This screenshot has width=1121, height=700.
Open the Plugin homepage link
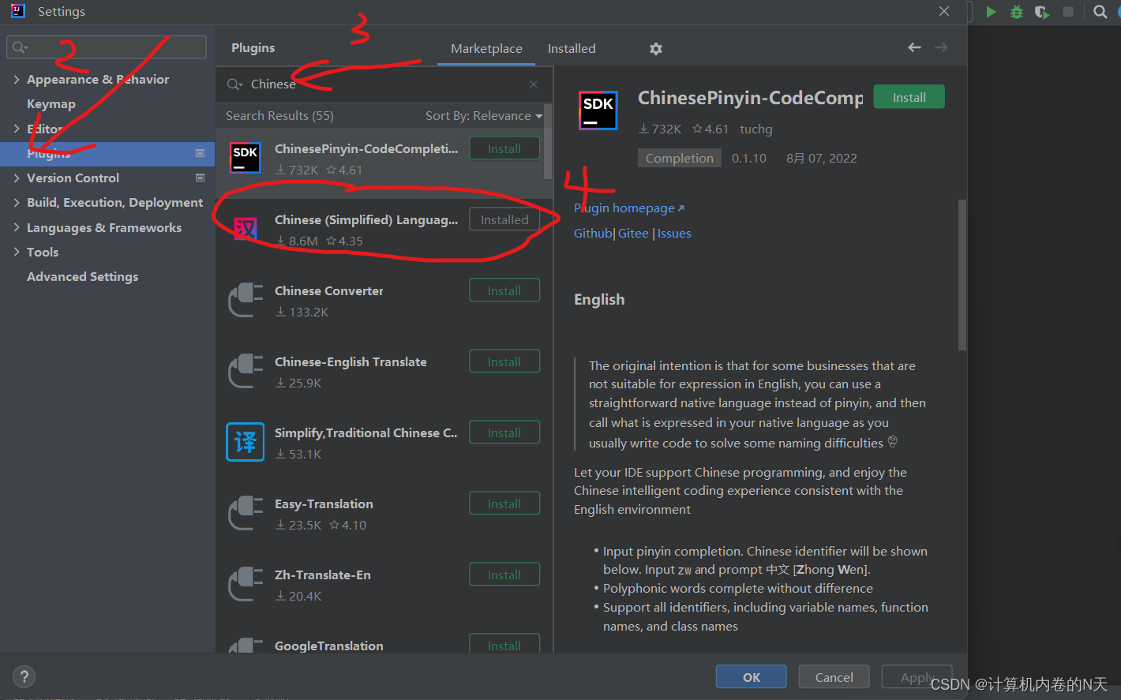[x=629, y=208]
